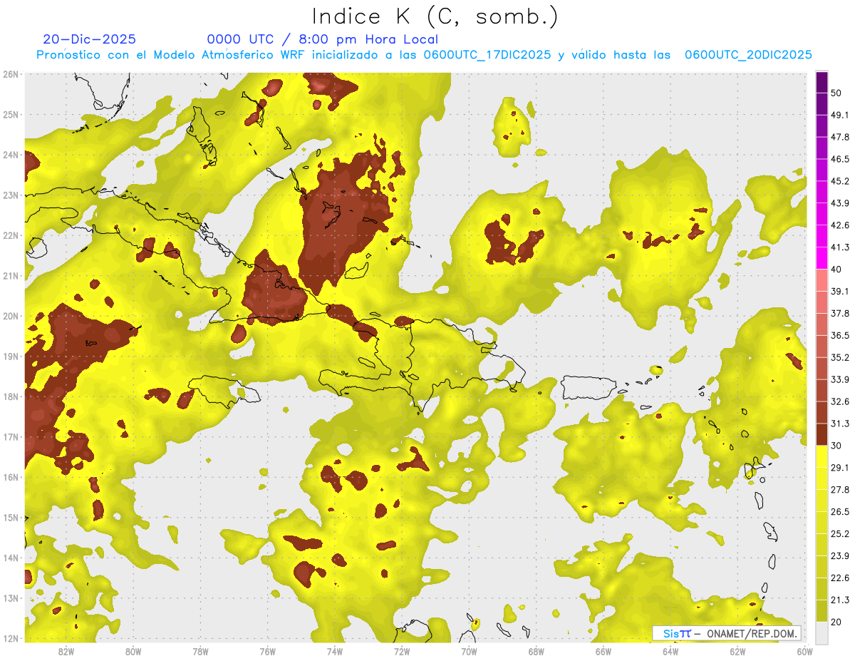This screenshot has height=661, width=855.
Task: Click the "27.8" color scale label
Action: 840,490
